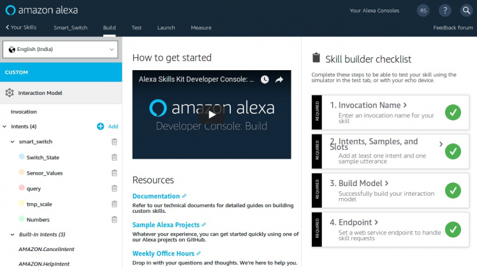Click chevron next to Endpoint
Screen dimensions: 477x267
point(376,222)
